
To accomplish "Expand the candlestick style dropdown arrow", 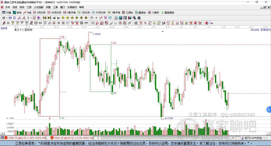I will pyautogui.click(x=31, y=18).
